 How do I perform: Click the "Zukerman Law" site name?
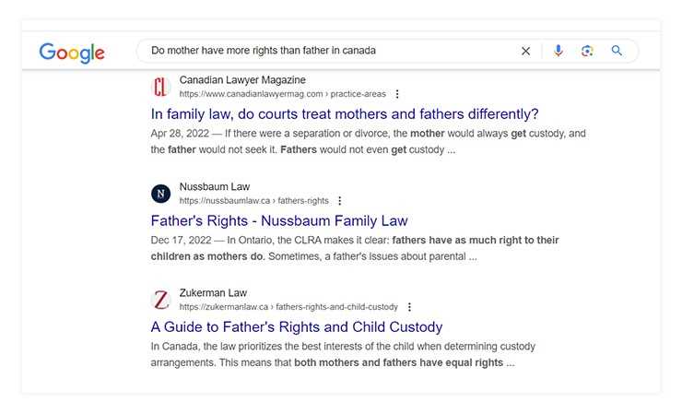click(x=213, y=293)
